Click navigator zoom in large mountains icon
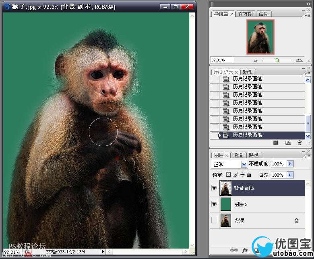 [x=299, y=60]
